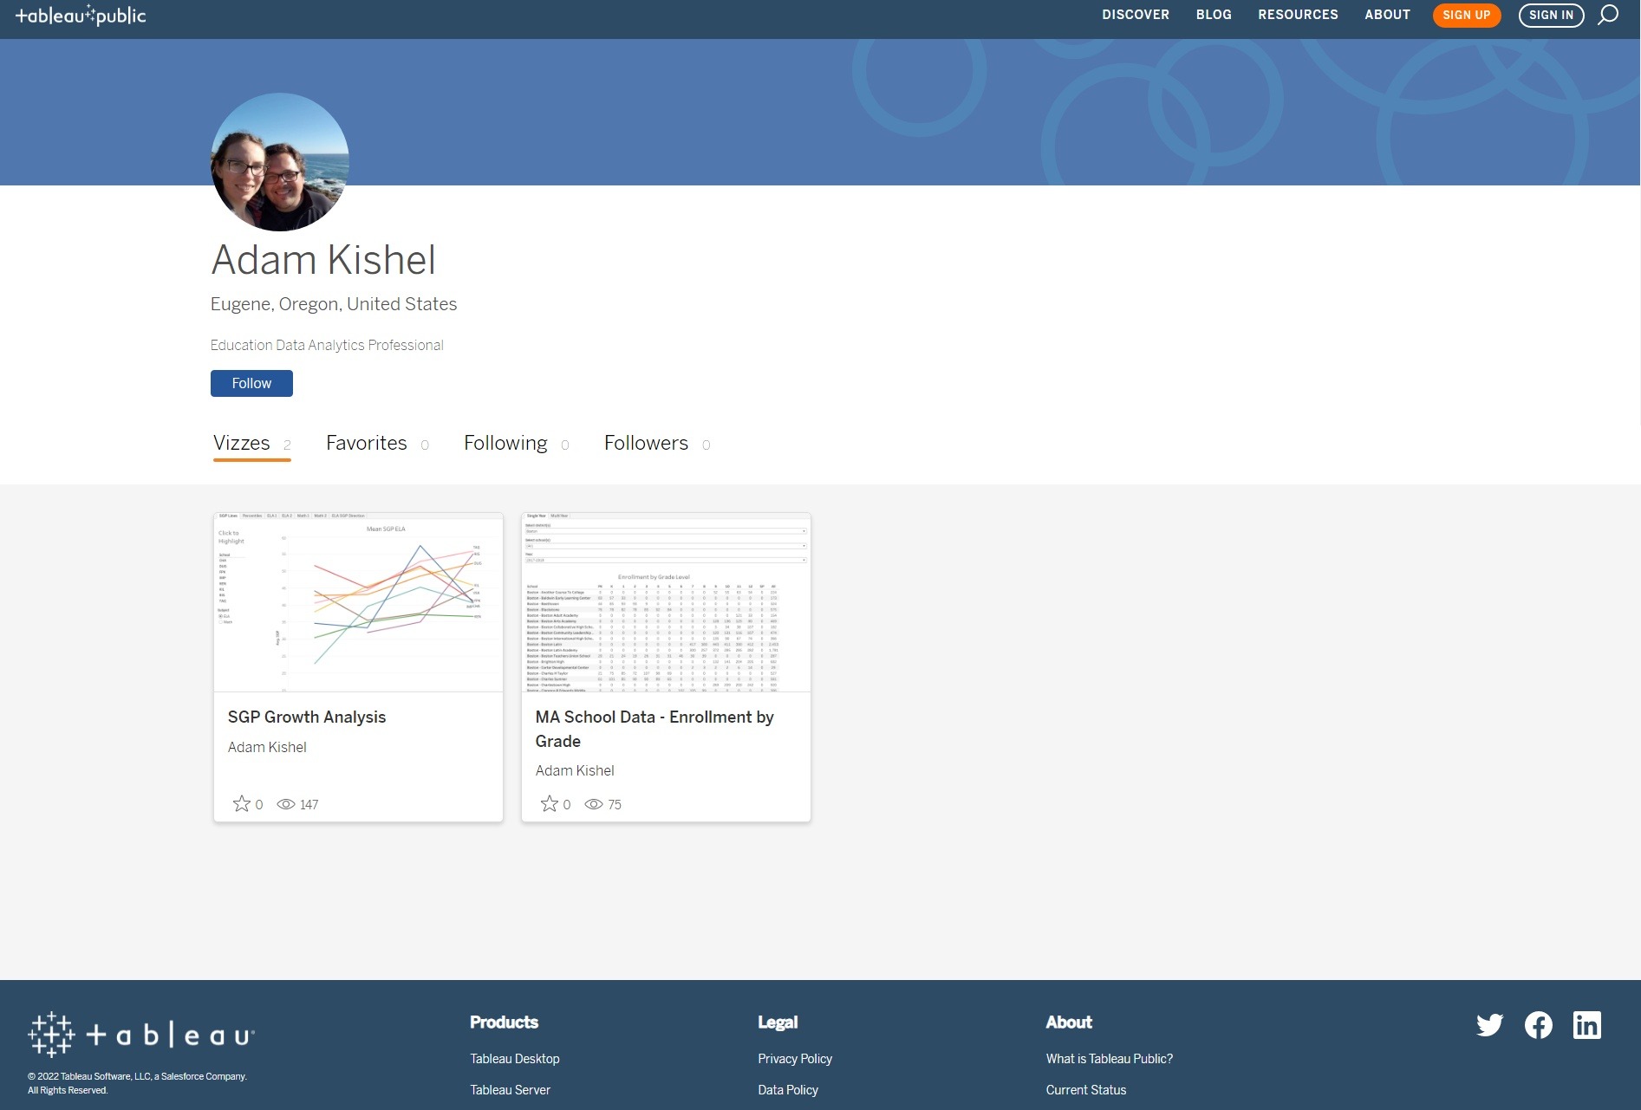The width and height of the screenshot is (1641, 1110).
Task: Open the Facebook icon in footer
Action: tap(1538, 1025)
